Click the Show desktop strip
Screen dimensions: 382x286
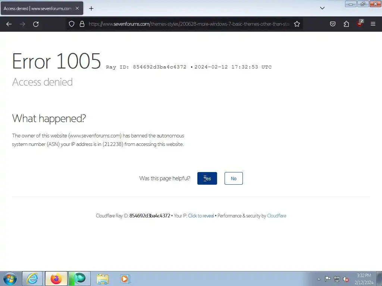pyautogui.click(x=379, y=279)
